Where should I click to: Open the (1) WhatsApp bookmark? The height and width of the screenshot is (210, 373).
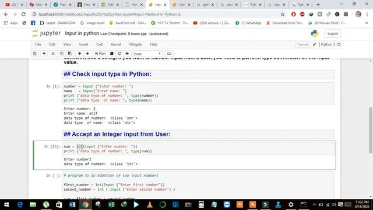pyautogui.click(x=248, y=23)
